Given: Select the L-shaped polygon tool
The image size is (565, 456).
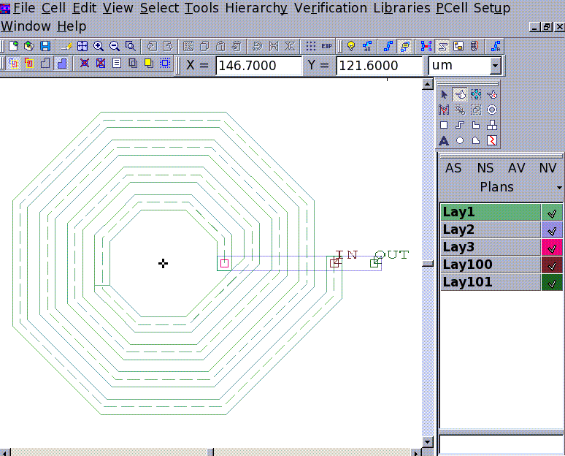Looking at the screenshot, I should (476, 125).
